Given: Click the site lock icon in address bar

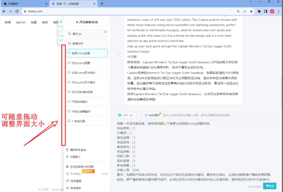Looking at the screenshot, I should click(x=25, y=11).
